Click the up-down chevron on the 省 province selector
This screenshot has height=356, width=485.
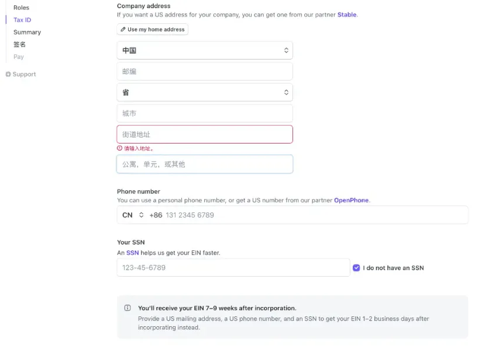coord(286,92)
